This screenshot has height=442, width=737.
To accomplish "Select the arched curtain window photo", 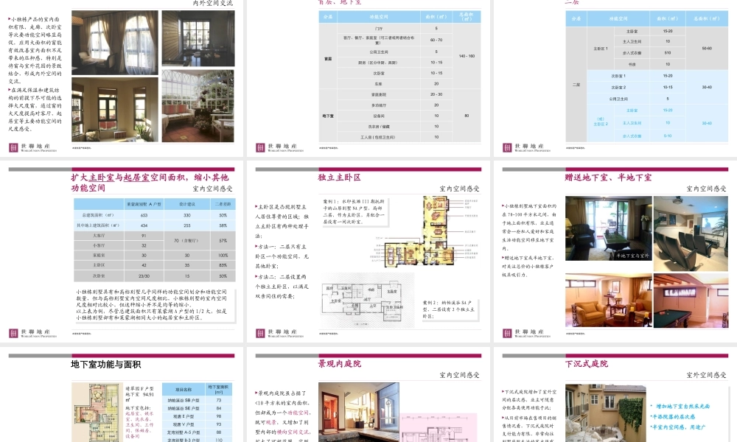I will click(x=115, y=43).
